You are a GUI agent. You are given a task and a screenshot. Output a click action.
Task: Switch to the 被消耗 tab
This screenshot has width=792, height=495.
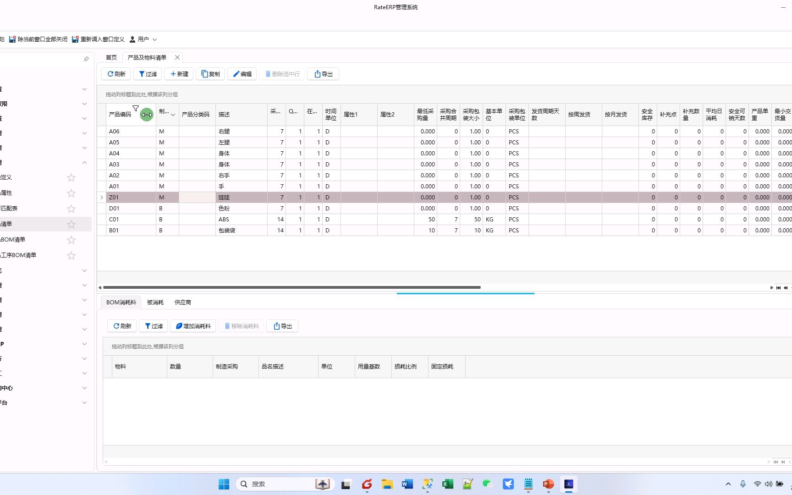tap(155, 302)
